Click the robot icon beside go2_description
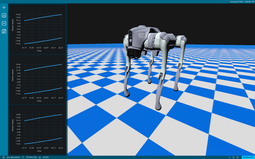The image size is (255, 159). pos(4,157)
